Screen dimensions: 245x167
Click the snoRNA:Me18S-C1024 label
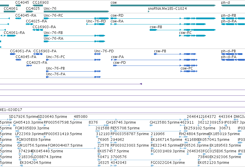tap(167, 8)
